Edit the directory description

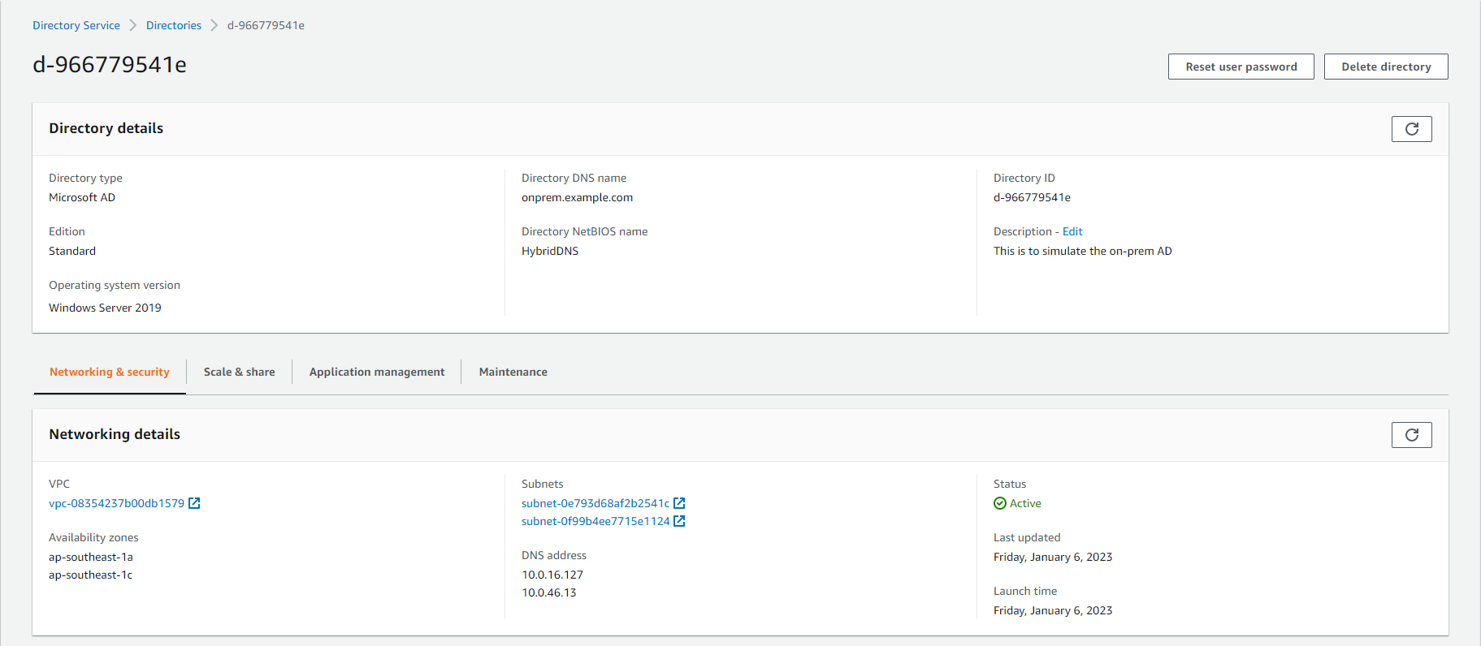(x=1072, y=231)
